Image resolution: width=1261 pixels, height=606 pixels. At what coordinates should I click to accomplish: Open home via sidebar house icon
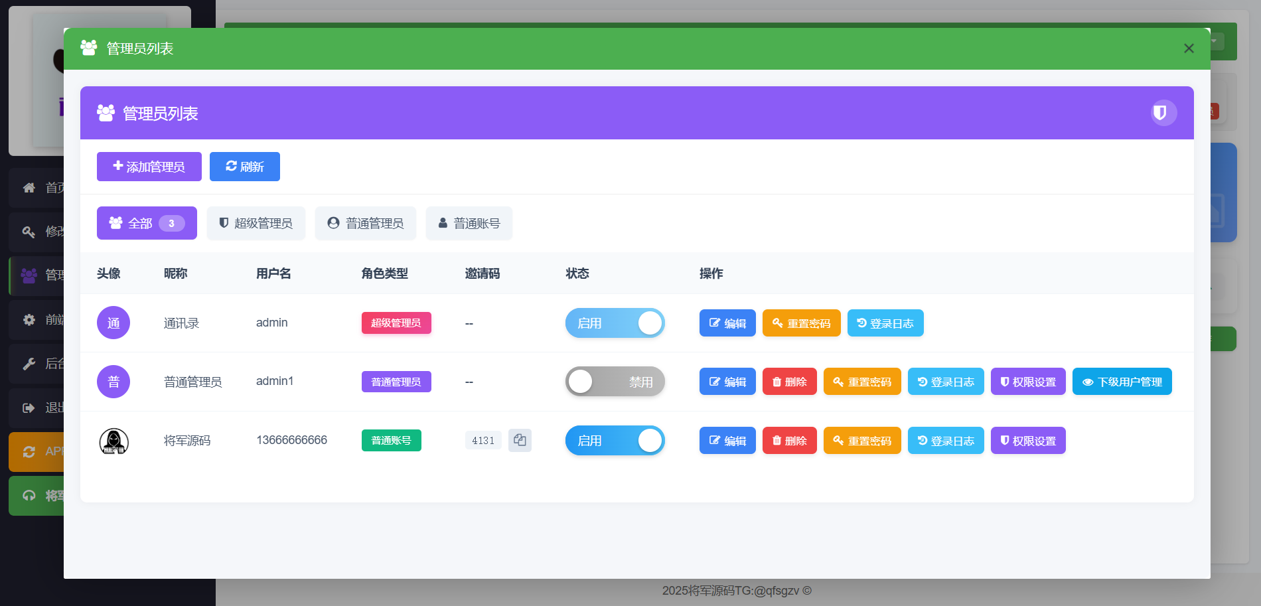tap(29, 188)
